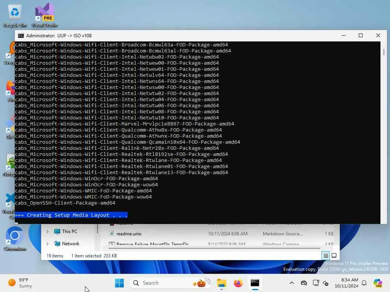The image size is (390, 292).
Task: Click the This PC monitor icon
Action: pyautogui.click(x=57, y=232)
